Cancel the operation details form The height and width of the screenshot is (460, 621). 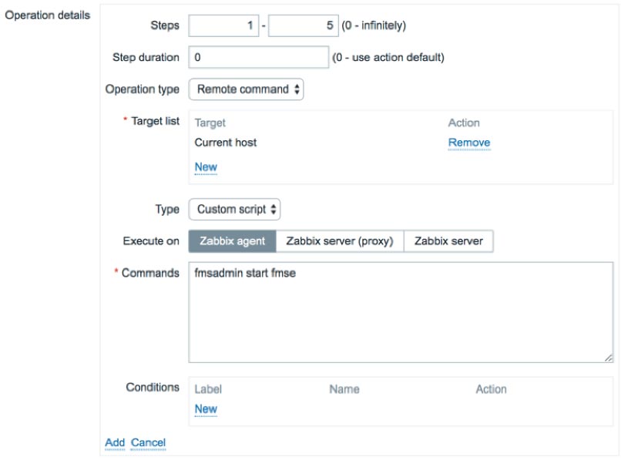(148, 442)
